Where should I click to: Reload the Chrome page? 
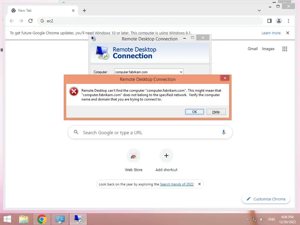coord(30,21)
